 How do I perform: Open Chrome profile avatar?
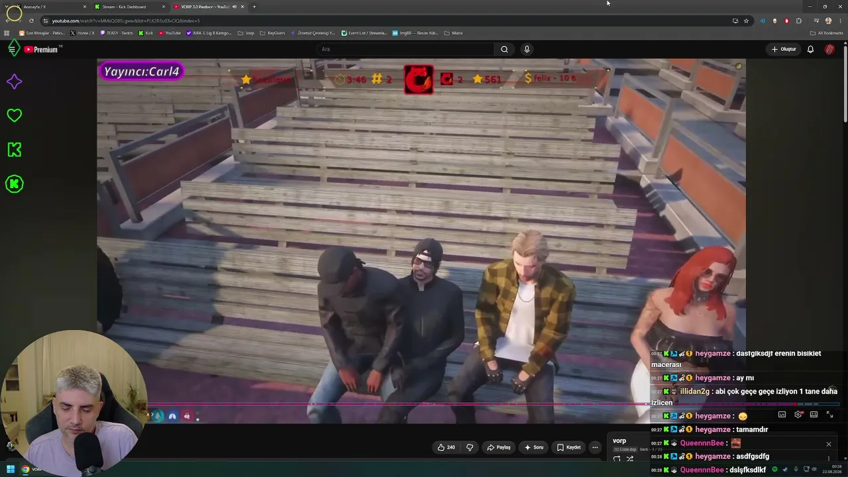[x=828, y=21]
